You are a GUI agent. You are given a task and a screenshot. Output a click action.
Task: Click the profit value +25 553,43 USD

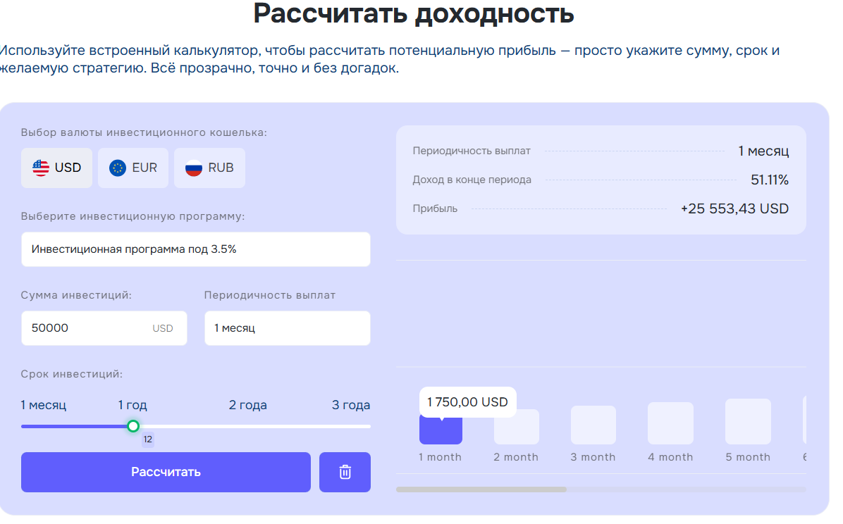pyautogui.click(x=735, y=208)
